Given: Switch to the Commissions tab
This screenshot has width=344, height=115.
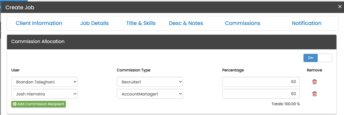Looking at the screenshot, I should [x=243, y=23].
